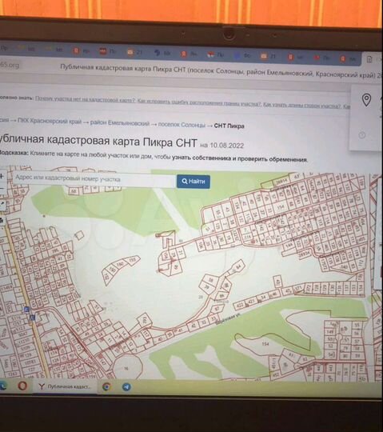Click the blue Найти search button
Screen dimensions: 383x432
193,182
